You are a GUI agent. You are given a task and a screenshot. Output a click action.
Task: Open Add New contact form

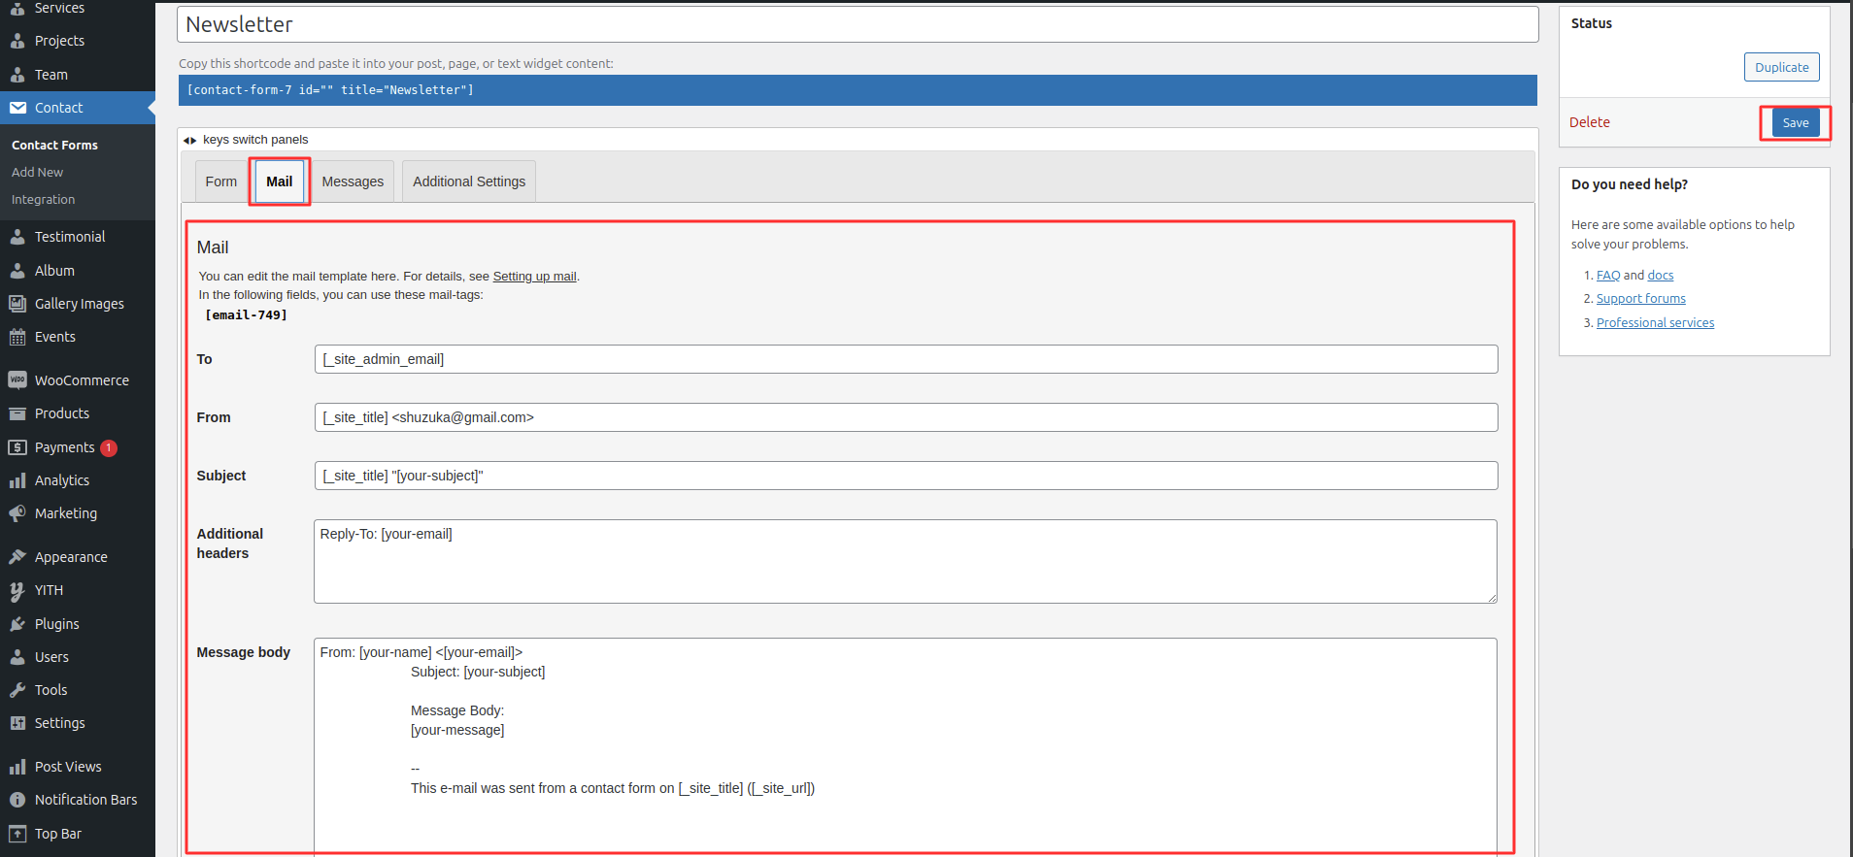37,173
